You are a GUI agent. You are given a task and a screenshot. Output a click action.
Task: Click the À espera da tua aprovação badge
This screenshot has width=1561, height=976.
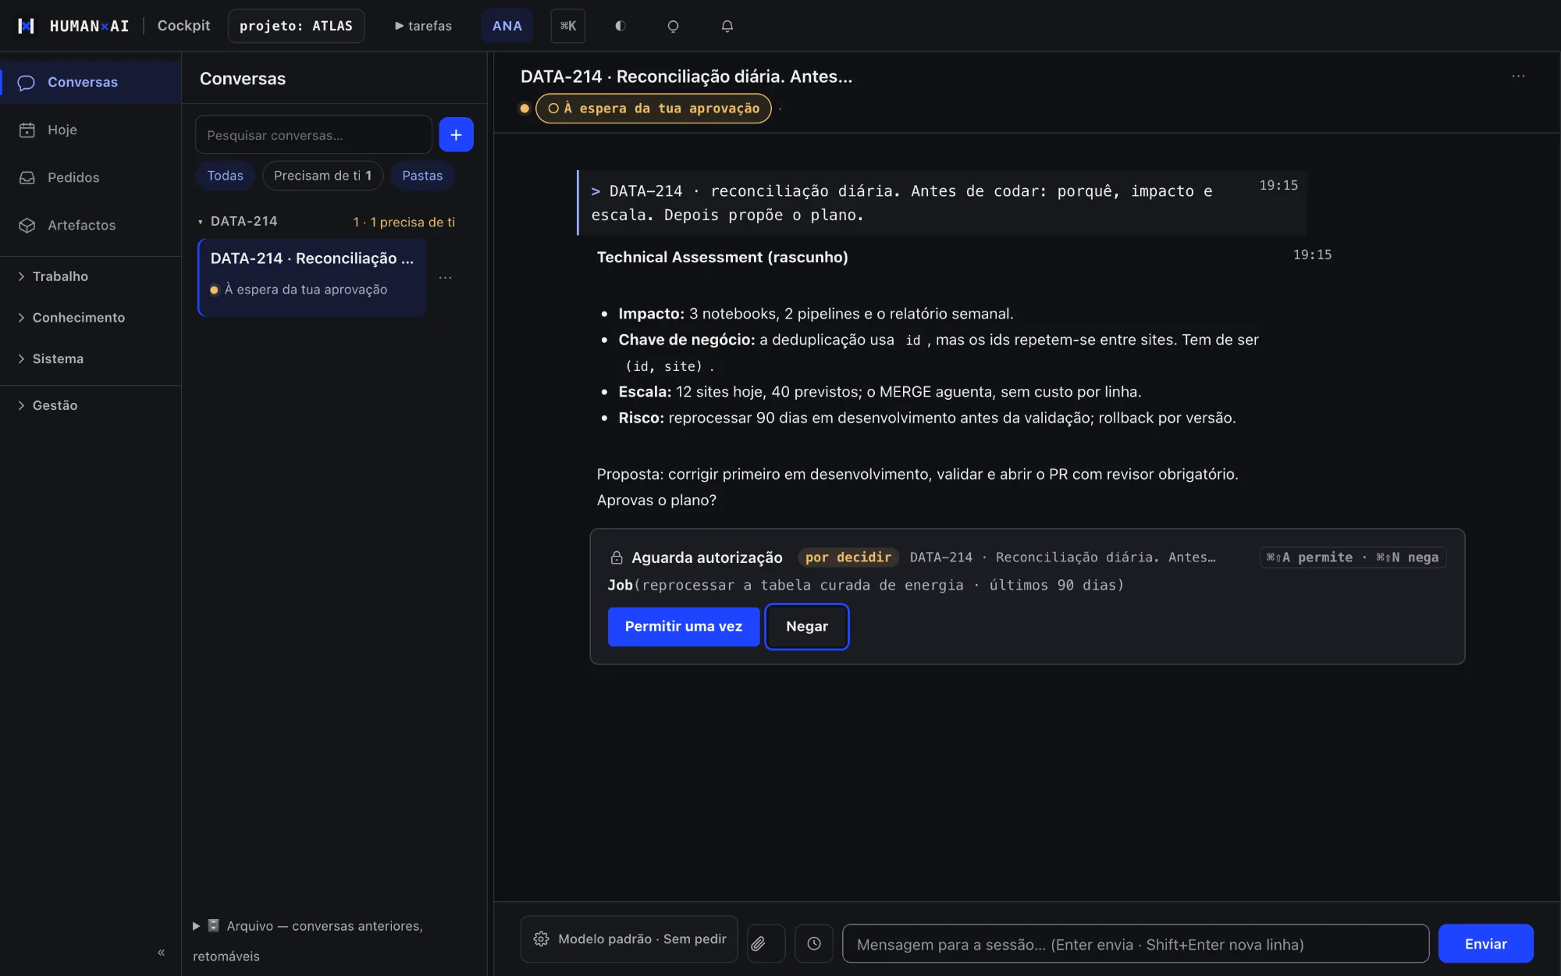click(653, 109)
